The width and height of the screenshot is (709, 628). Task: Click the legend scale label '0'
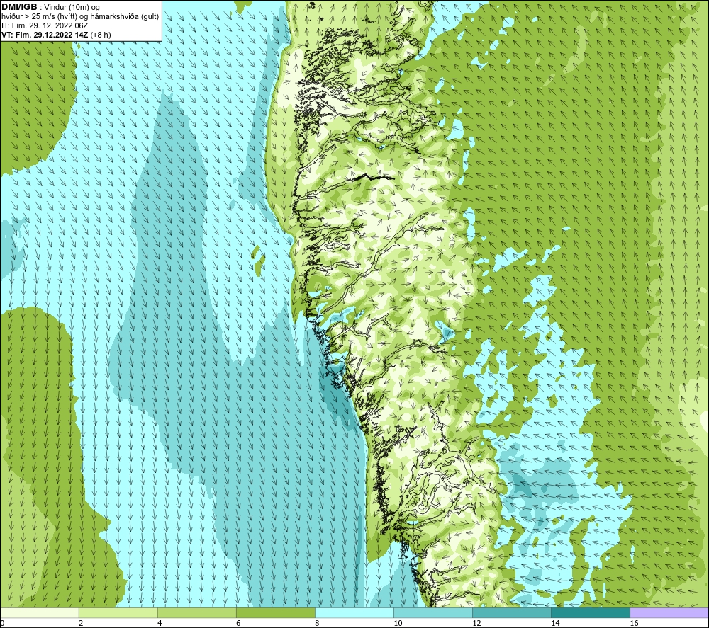coord(2,623)
